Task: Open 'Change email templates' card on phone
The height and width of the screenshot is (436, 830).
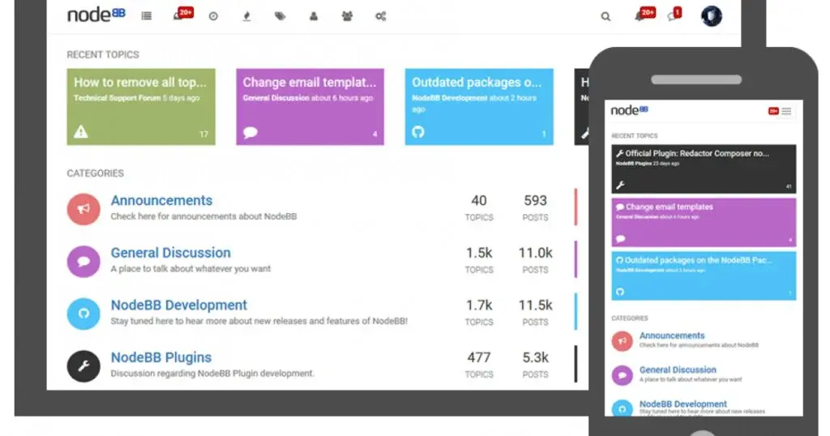Action: (704, 222)
